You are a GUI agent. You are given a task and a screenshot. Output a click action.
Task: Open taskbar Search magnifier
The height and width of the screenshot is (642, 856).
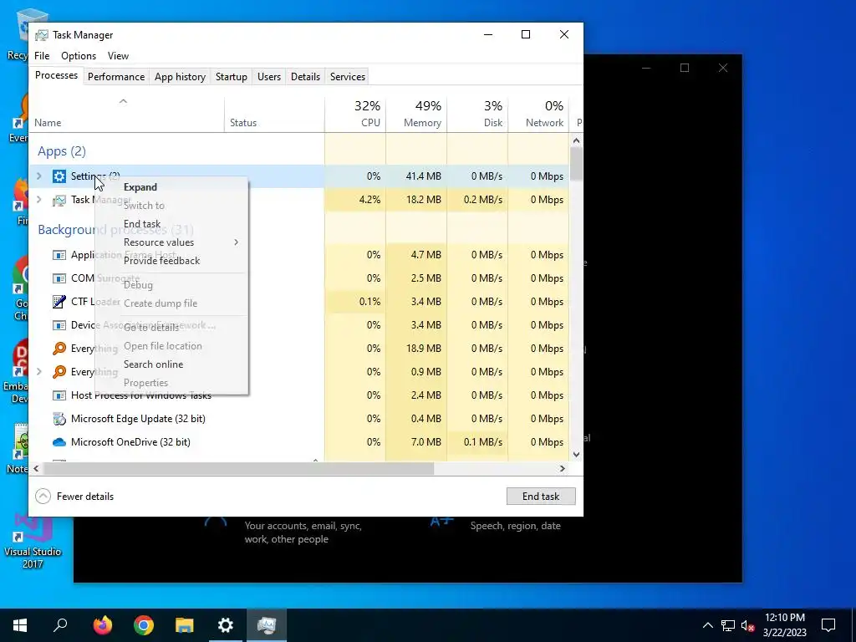click(x=60, y=625)
